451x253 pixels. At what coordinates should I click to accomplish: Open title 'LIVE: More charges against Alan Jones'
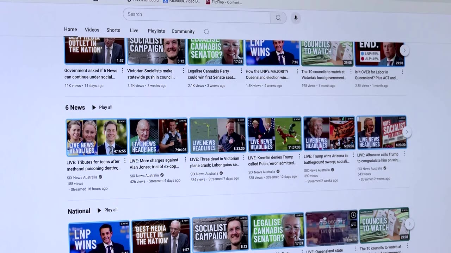click(x=154, y=163)
